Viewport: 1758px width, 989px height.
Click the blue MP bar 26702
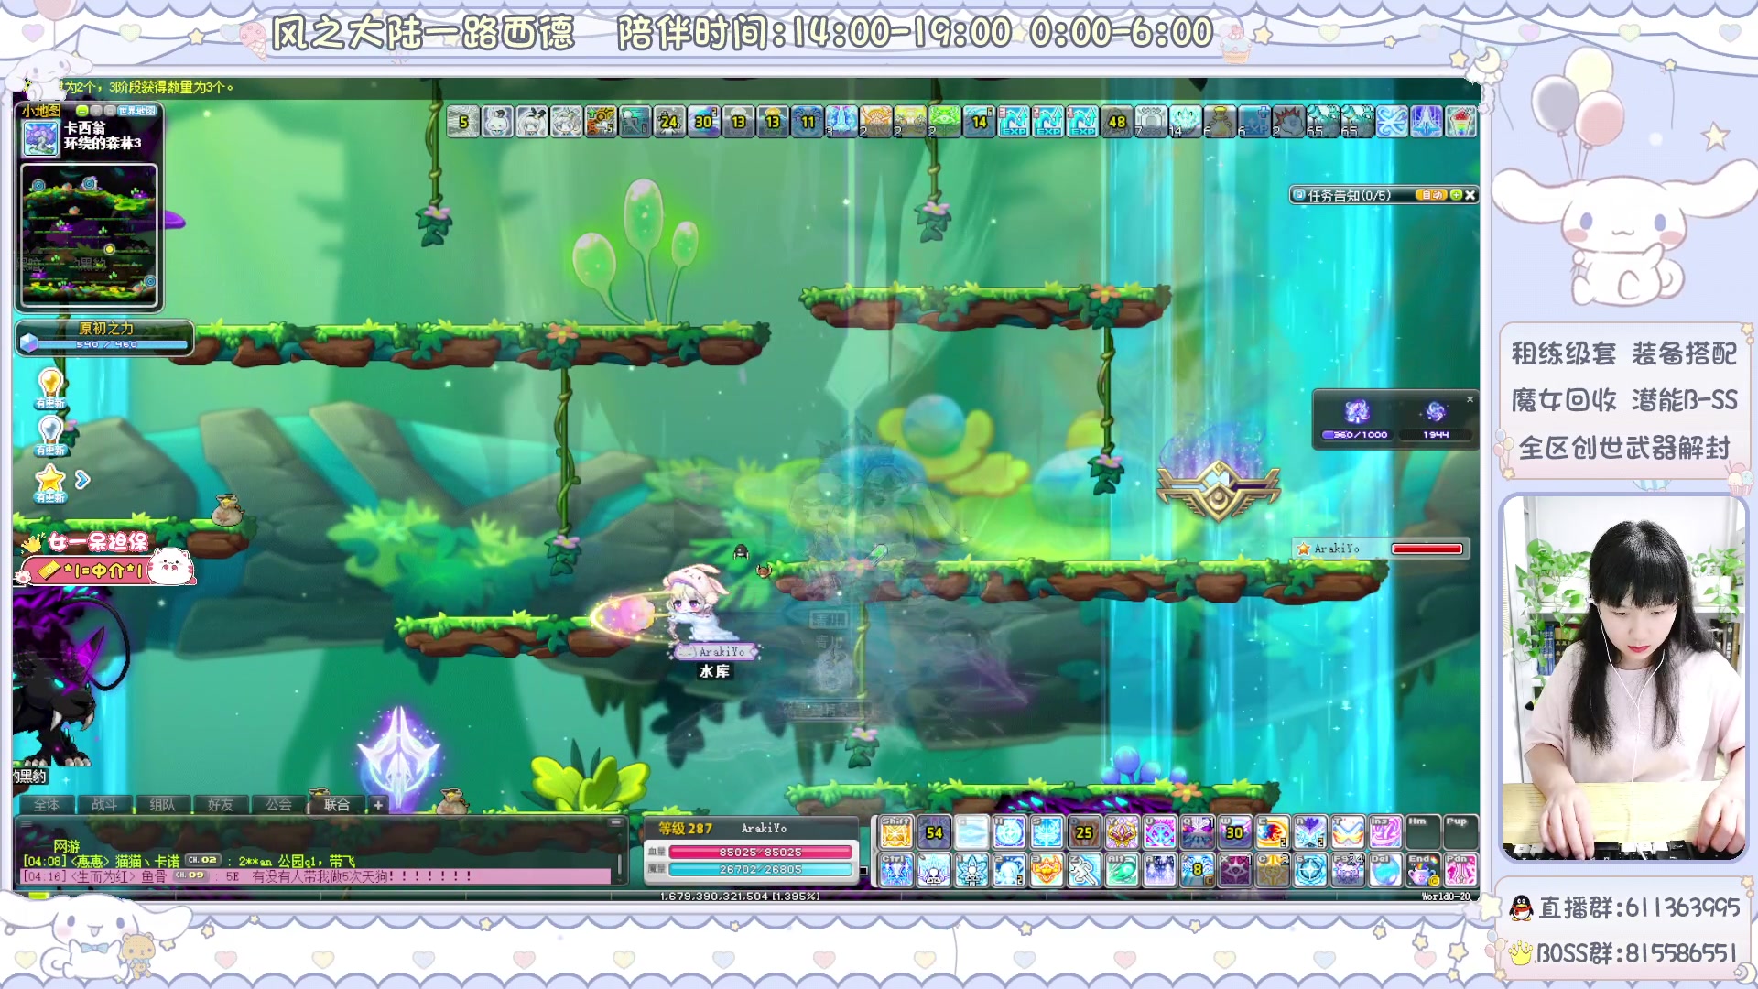(760, 869)
